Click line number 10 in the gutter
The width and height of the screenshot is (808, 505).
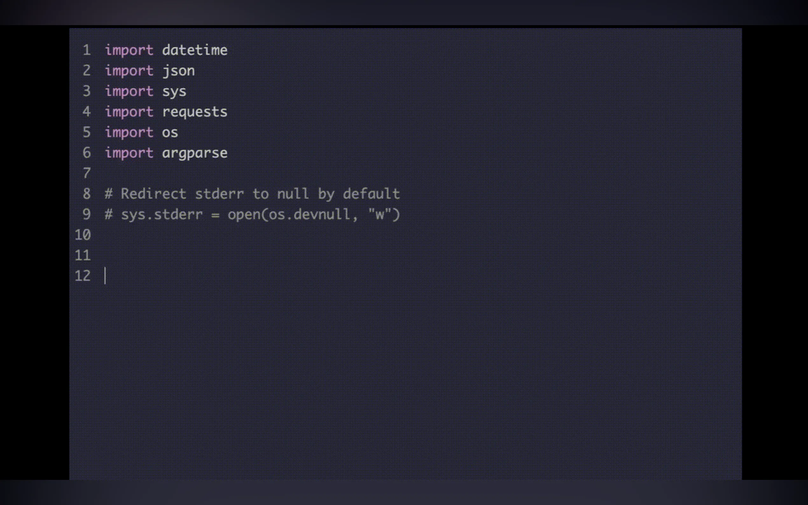(83, 235)
